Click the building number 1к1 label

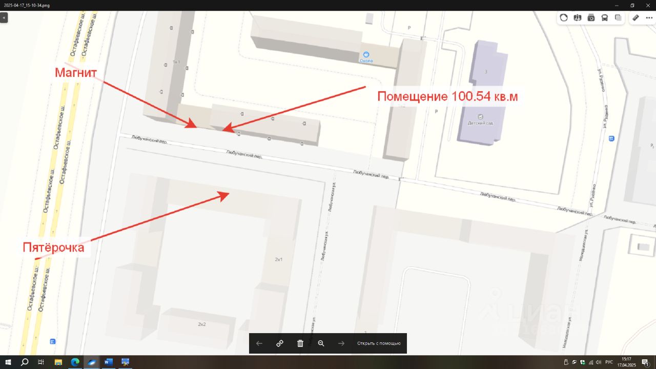[177, 62]
